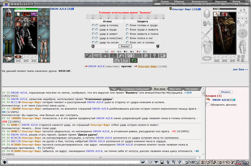Click the eraser icon in chat toolbar

pyautogui.click(x=150, y=162)
